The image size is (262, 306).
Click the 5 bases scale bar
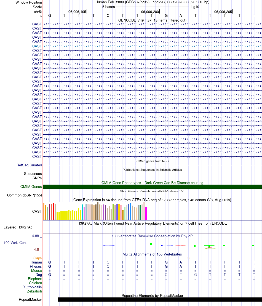click(152, 7)
